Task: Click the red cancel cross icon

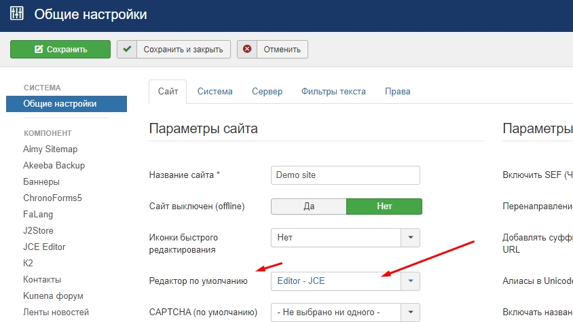Action: pyautogui.click(x=247, y=49)
